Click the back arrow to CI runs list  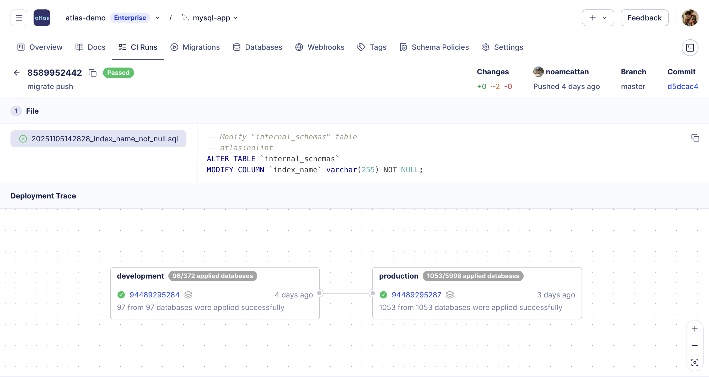tap(17, 73)
